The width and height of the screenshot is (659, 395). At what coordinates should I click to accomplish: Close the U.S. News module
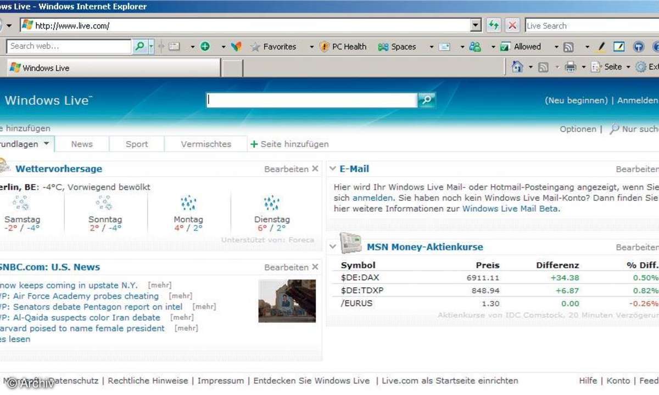click(x=315, y=267)
